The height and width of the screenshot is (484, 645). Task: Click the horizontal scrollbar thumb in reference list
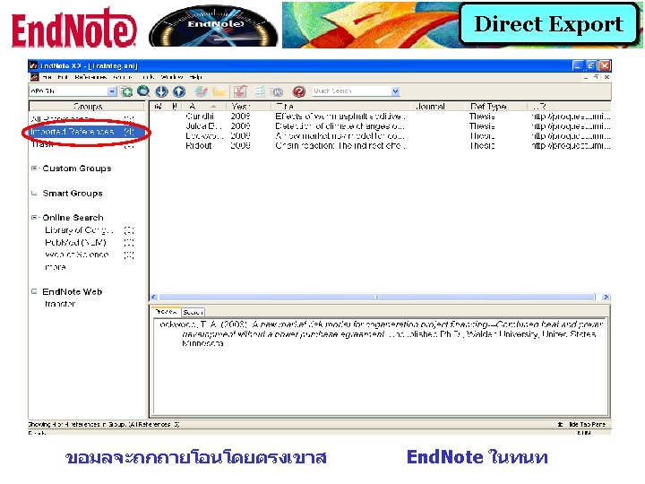(x=377, y=297)
